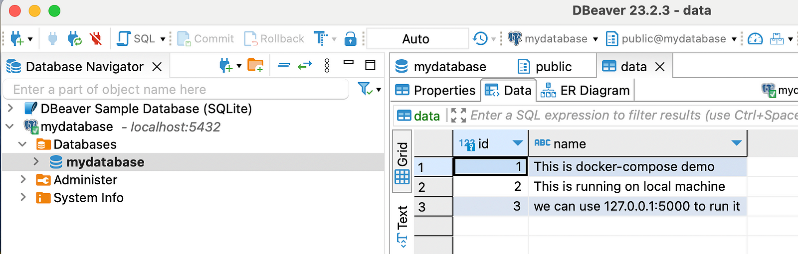
Task: Expand the mydatabase database node
Action: pyautogui.click(x=36, y=161)
